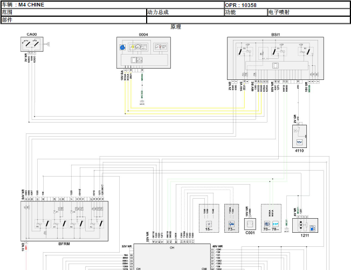Click the 78-- reference label

tap(276, 229)
